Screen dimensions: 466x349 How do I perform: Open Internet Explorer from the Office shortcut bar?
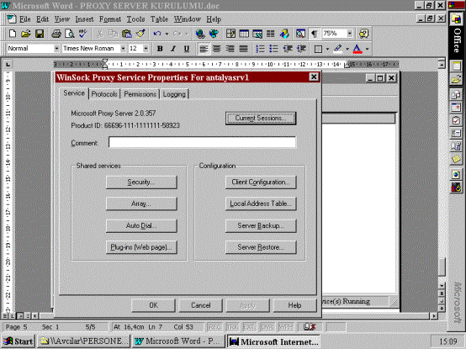tap(456, 175)
